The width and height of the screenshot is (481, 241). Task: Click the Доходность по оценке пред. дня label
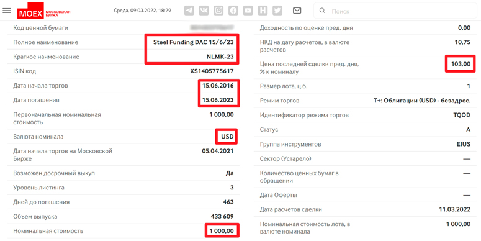tap(306, 28)
